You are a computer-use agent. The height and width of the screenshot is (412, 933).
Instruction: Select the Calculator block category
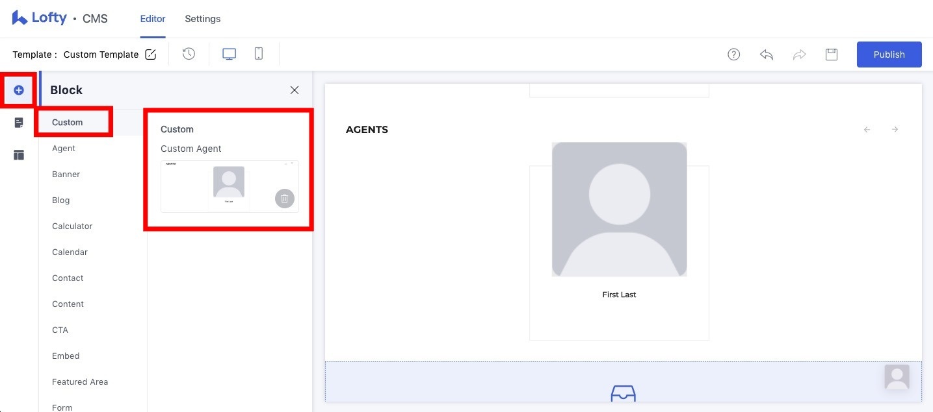tap(72, 226)
